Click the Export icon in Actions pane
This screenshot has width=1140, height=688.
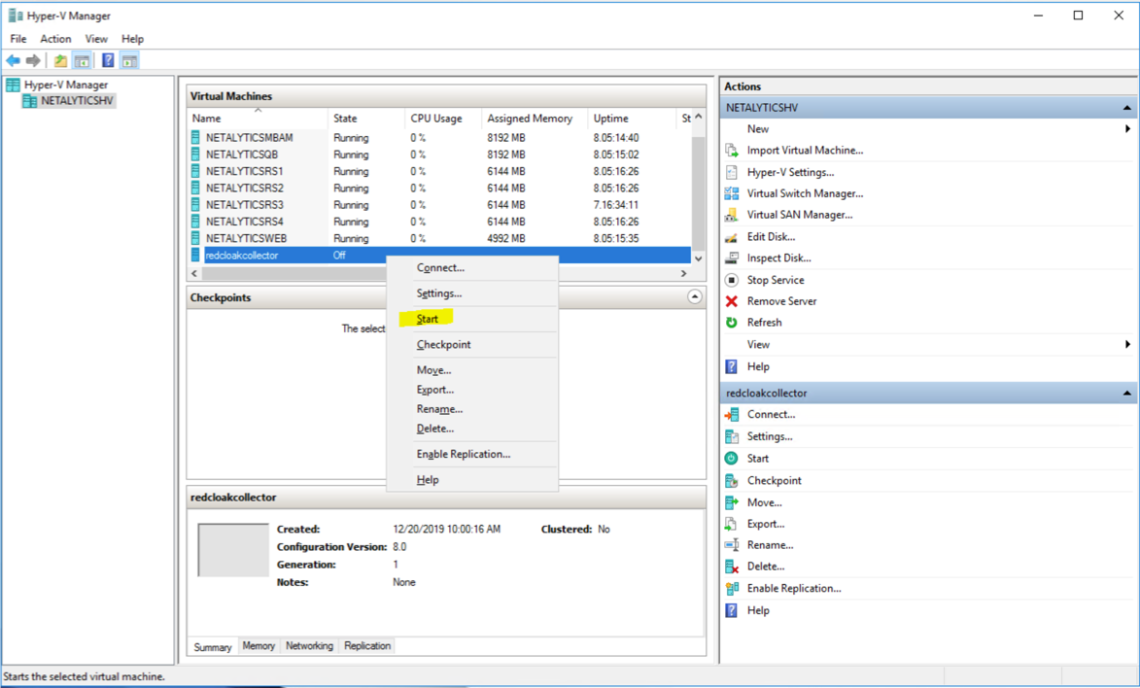(732, 524)
